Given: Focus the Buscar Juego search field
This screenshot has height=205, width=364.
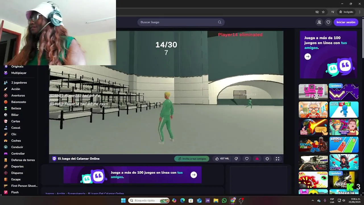Looking at the screenshot, I should pos(181,22).
